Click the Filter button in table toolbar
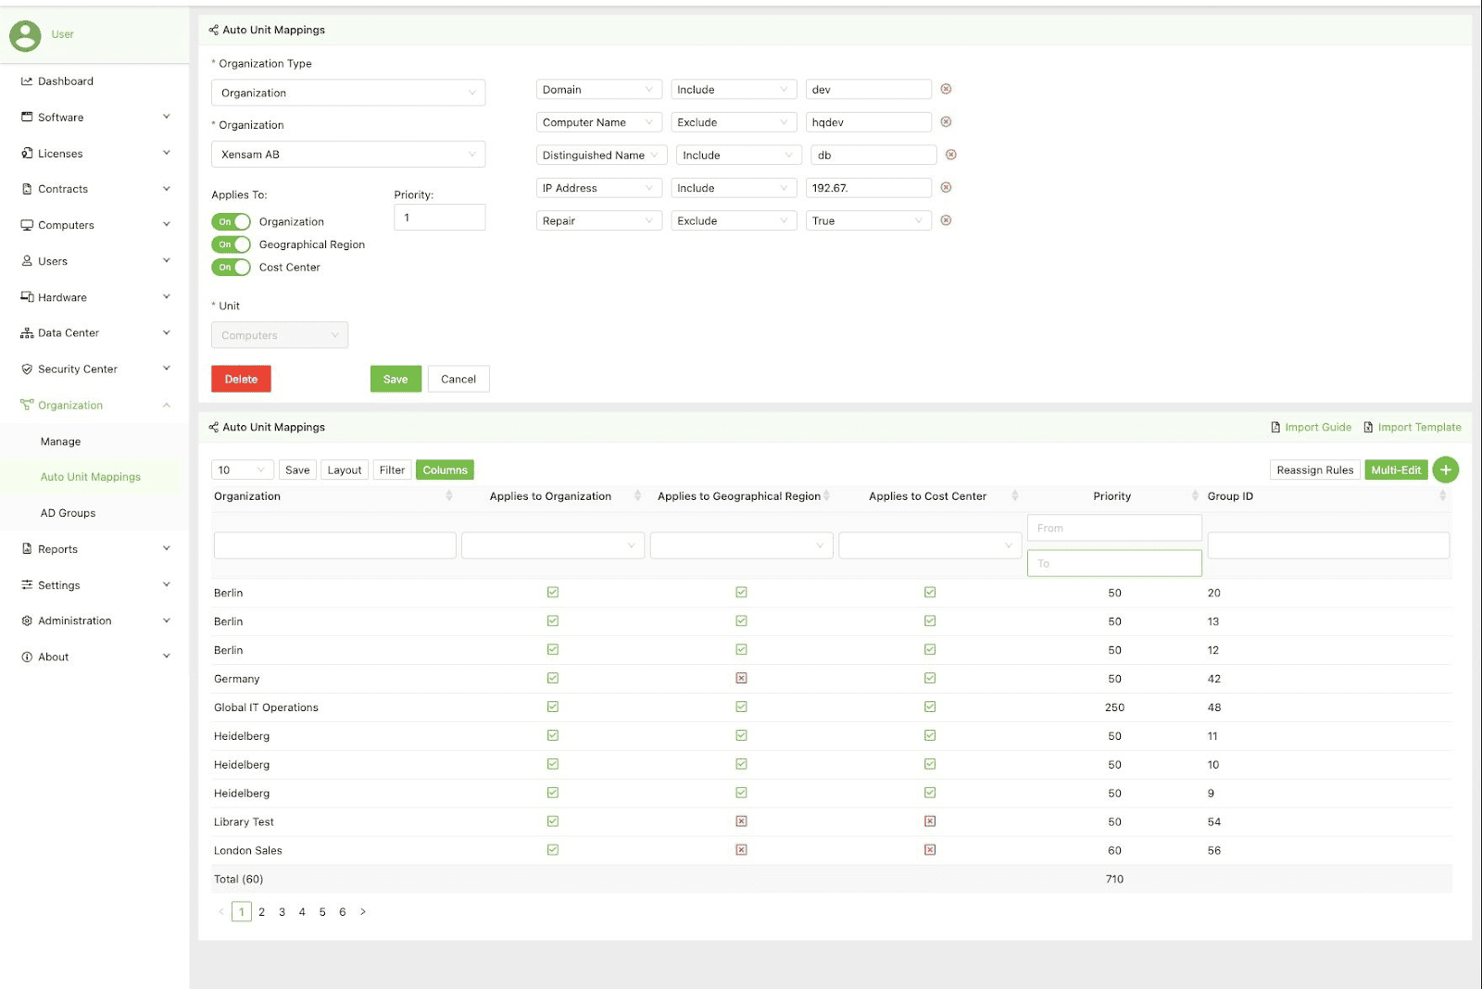The height and width of the screenshot is (989, 1482). tap(392, 470)
